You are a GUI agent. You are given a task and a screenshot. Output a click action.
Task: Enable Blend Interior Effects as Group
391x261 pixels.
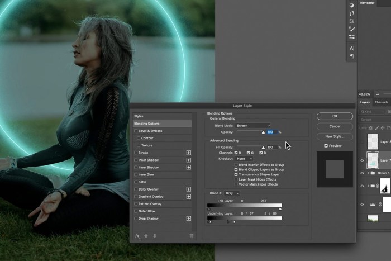point(236,165)
